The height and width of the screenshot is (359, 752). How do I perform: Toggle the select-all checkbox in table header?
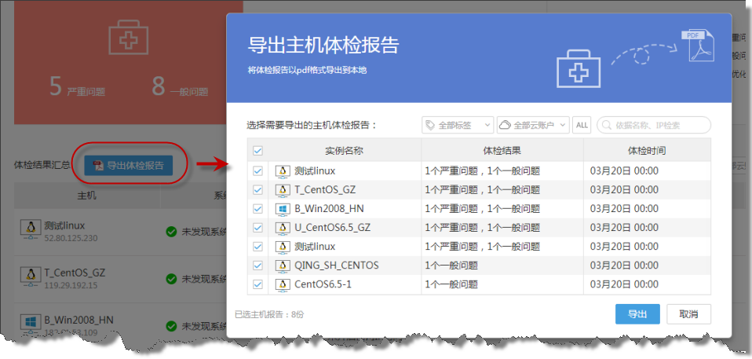pos(257,151)
